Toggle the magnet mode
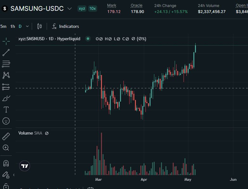The height and width of the screenshot is (189, 248). tap(6, 163)
